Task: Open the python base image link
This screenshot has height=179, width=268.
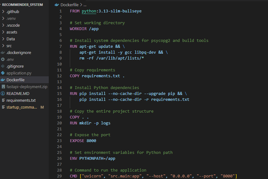Action: point(89,11)
